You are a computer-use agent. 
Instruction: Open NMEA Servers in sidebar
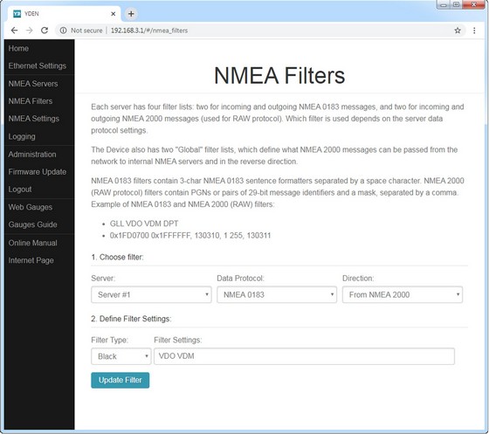(33, 84)
